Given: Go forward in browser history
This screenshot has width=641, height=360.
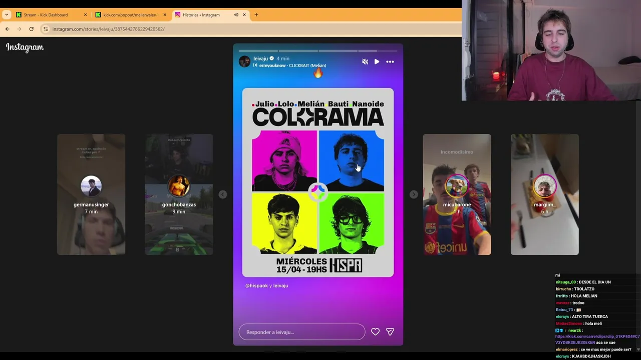Looking at the screenshot, I should tap(19, 29).
